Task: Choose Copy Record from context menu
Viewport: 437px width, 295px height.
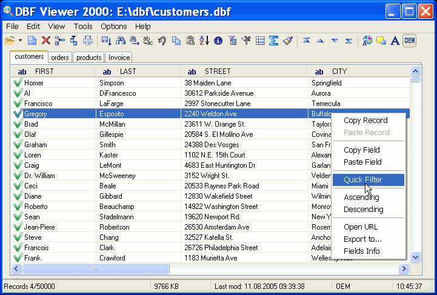Action: tap(368, 121)
